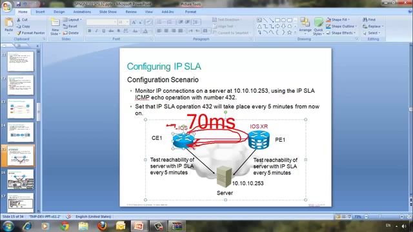Screen dimensions: 413x232
Task: Activate the Format Painter
Action: [30, 33]
